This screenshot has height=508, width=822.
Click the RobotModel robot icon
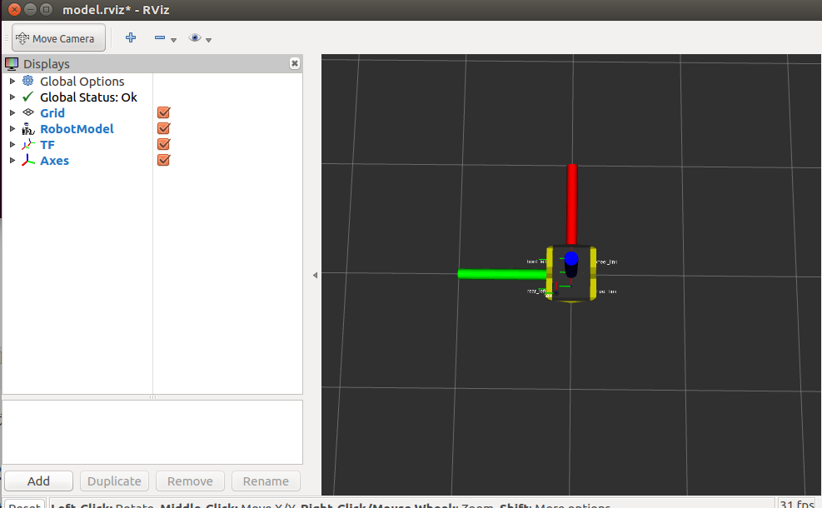click(27, 128)
